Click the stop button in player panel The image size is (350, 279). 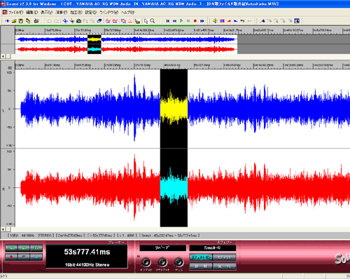click(x=24, y=257)
